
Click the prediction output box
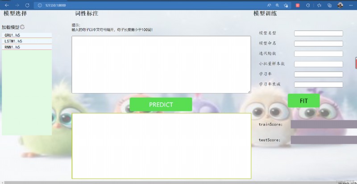[162, 146]
